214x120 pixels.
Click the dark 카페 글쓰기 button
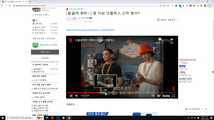pos(45,52)
